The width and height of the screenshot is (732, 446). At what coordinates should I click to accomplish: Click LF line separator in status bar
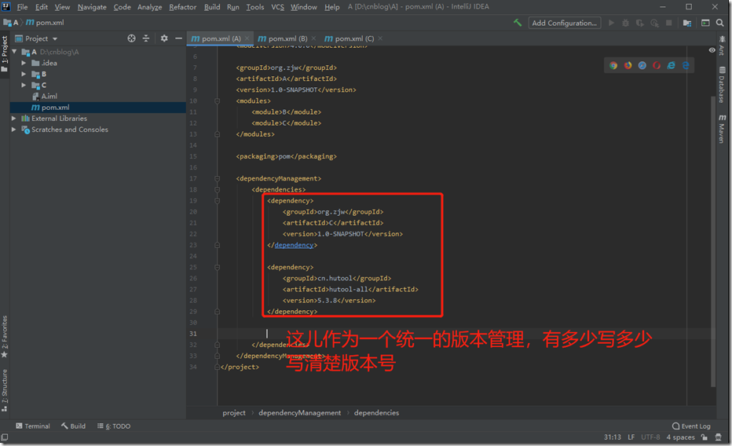point(631,437)
